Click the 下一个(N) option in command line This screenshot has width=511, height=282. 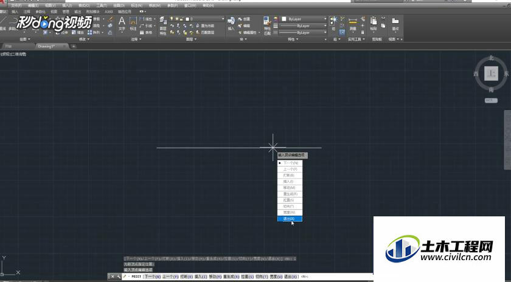tap(153, 277)
